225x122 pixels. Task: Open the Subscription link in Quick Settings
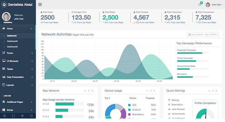177,104
